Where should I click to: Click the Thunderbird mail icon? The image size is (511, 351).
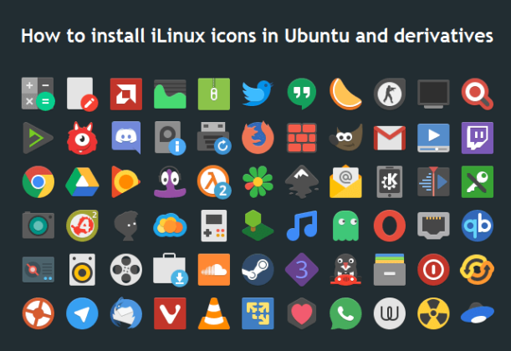click(x=126, y=313)
